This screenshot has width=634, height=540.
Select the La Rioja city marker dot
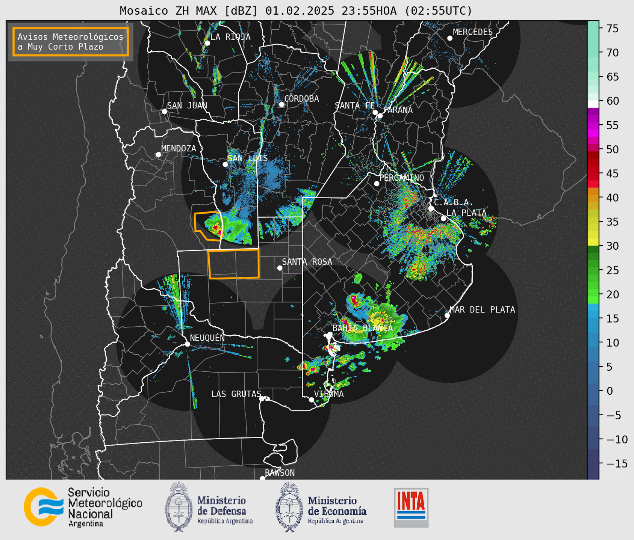click(x=207, y=43)
